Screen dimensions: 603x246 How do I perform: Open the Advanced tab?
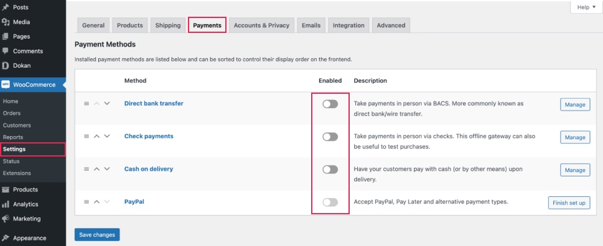pos(391,25)
